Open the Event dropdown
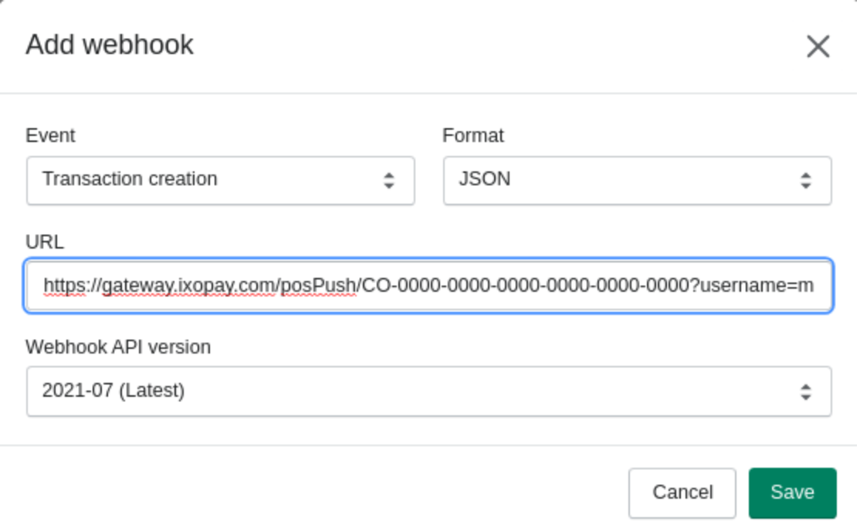860x528 pixels. (220, 181)
